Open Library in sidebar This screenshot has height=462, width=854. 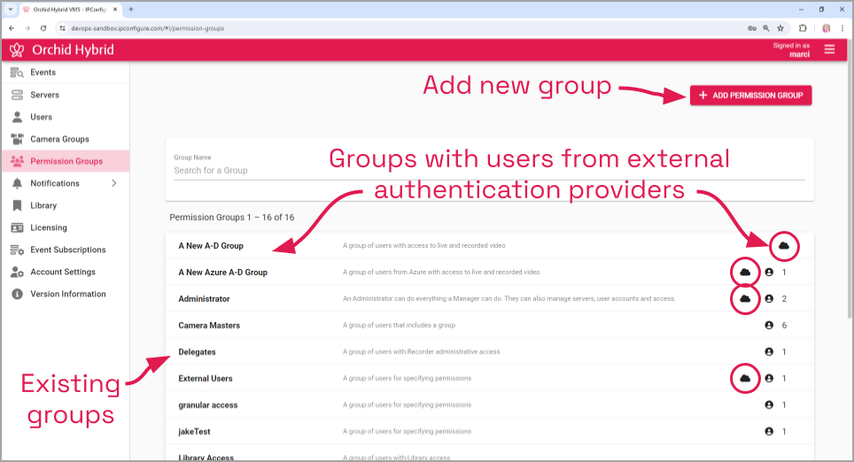coord(66,205)
